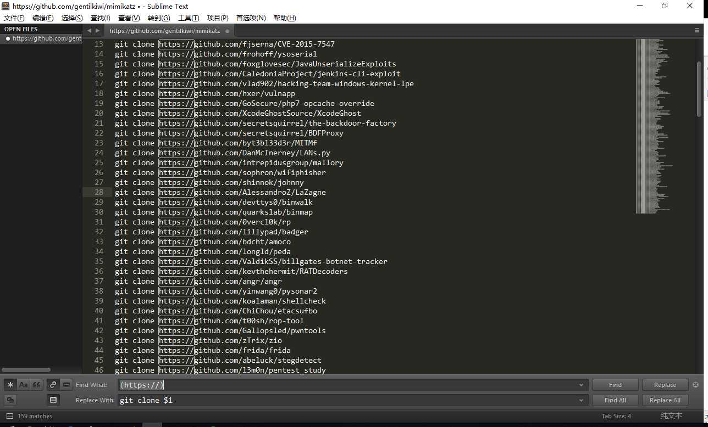
Task: Open 转到(G) menu
Action: coord(159,18)
